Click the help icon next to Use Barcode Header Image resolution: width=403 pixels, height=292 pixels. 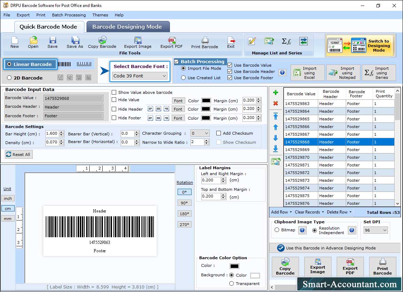point(282,73)
